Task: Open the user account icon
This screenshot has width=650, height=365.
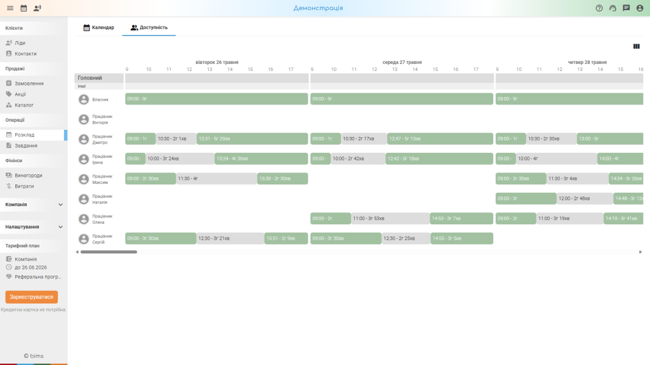Action: (x=640, y=8)
